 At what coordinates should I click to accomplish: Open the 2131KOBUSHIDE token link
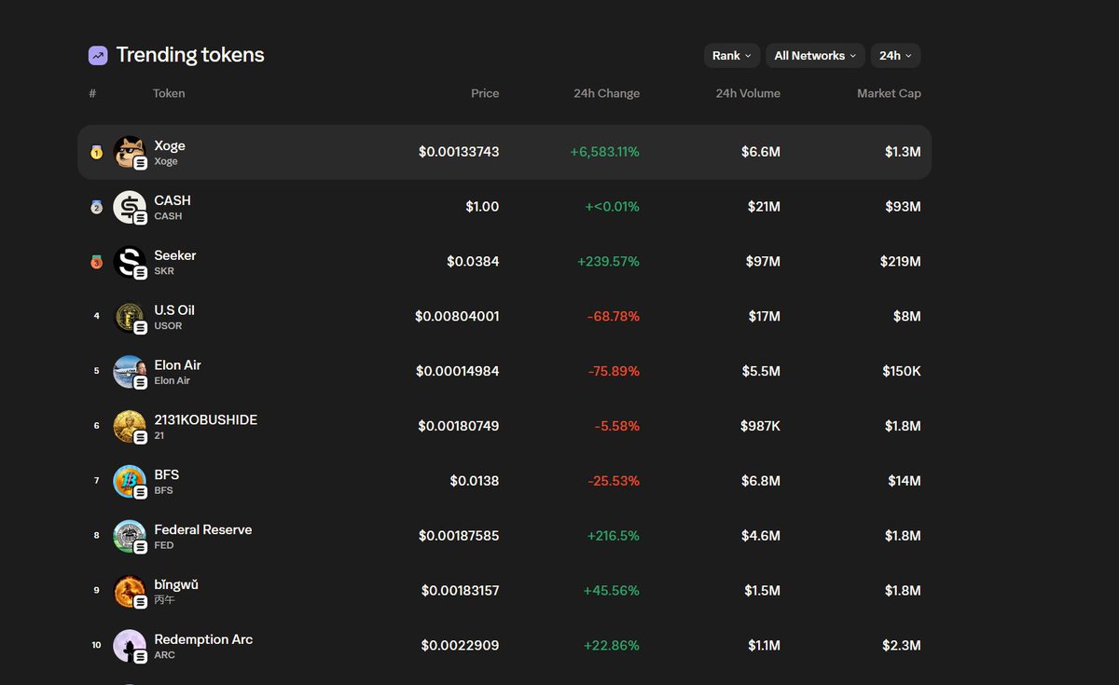(x=205, y=420)
